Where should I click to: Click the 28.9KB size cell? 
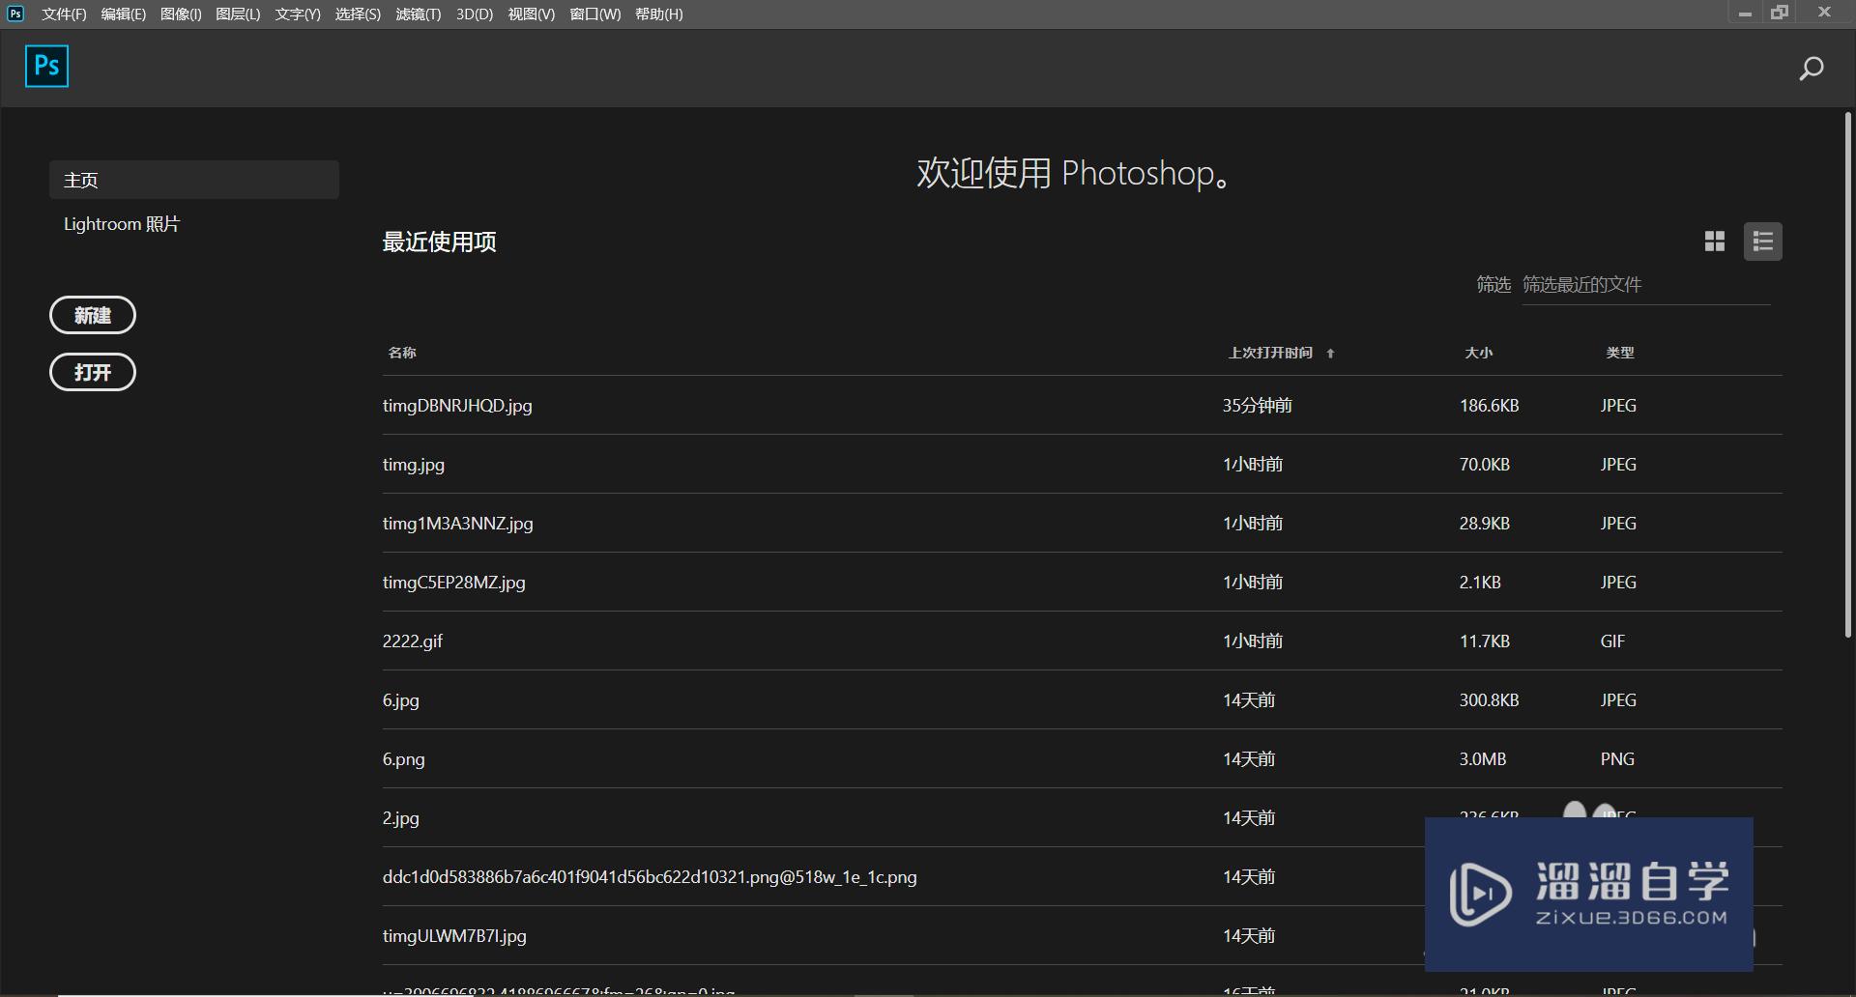coord(1485,524)
